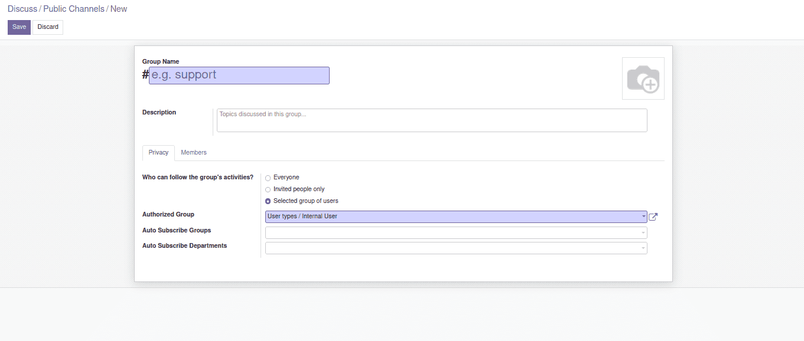Navigate to Public Channels breadcrumb link
This screenshot has height=341, width=804.
pos(74,9)
